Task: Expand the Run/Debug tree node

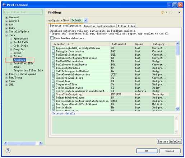Action: (x=6, y=78)
